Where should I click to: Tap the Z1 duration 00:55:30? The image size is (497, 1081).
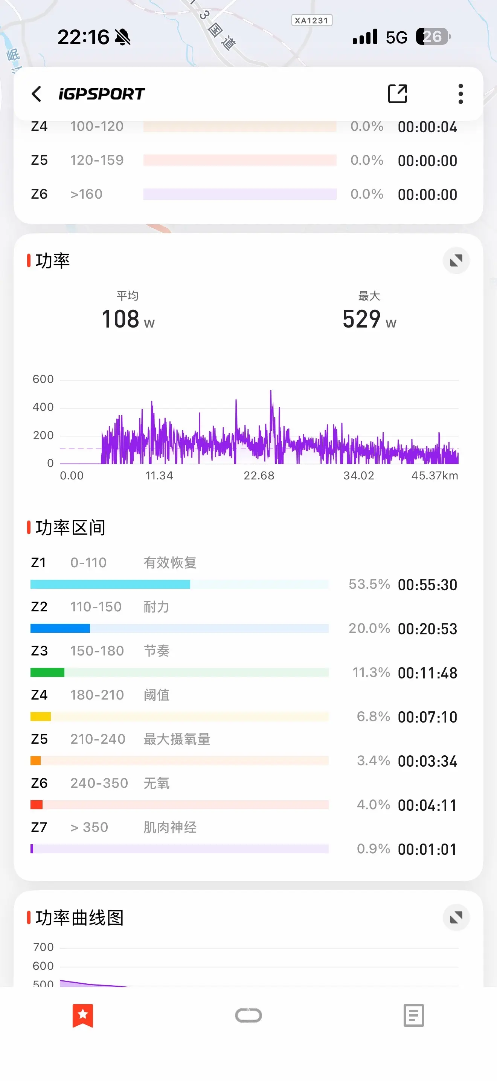pyautogui.click(x=427, y=585)
